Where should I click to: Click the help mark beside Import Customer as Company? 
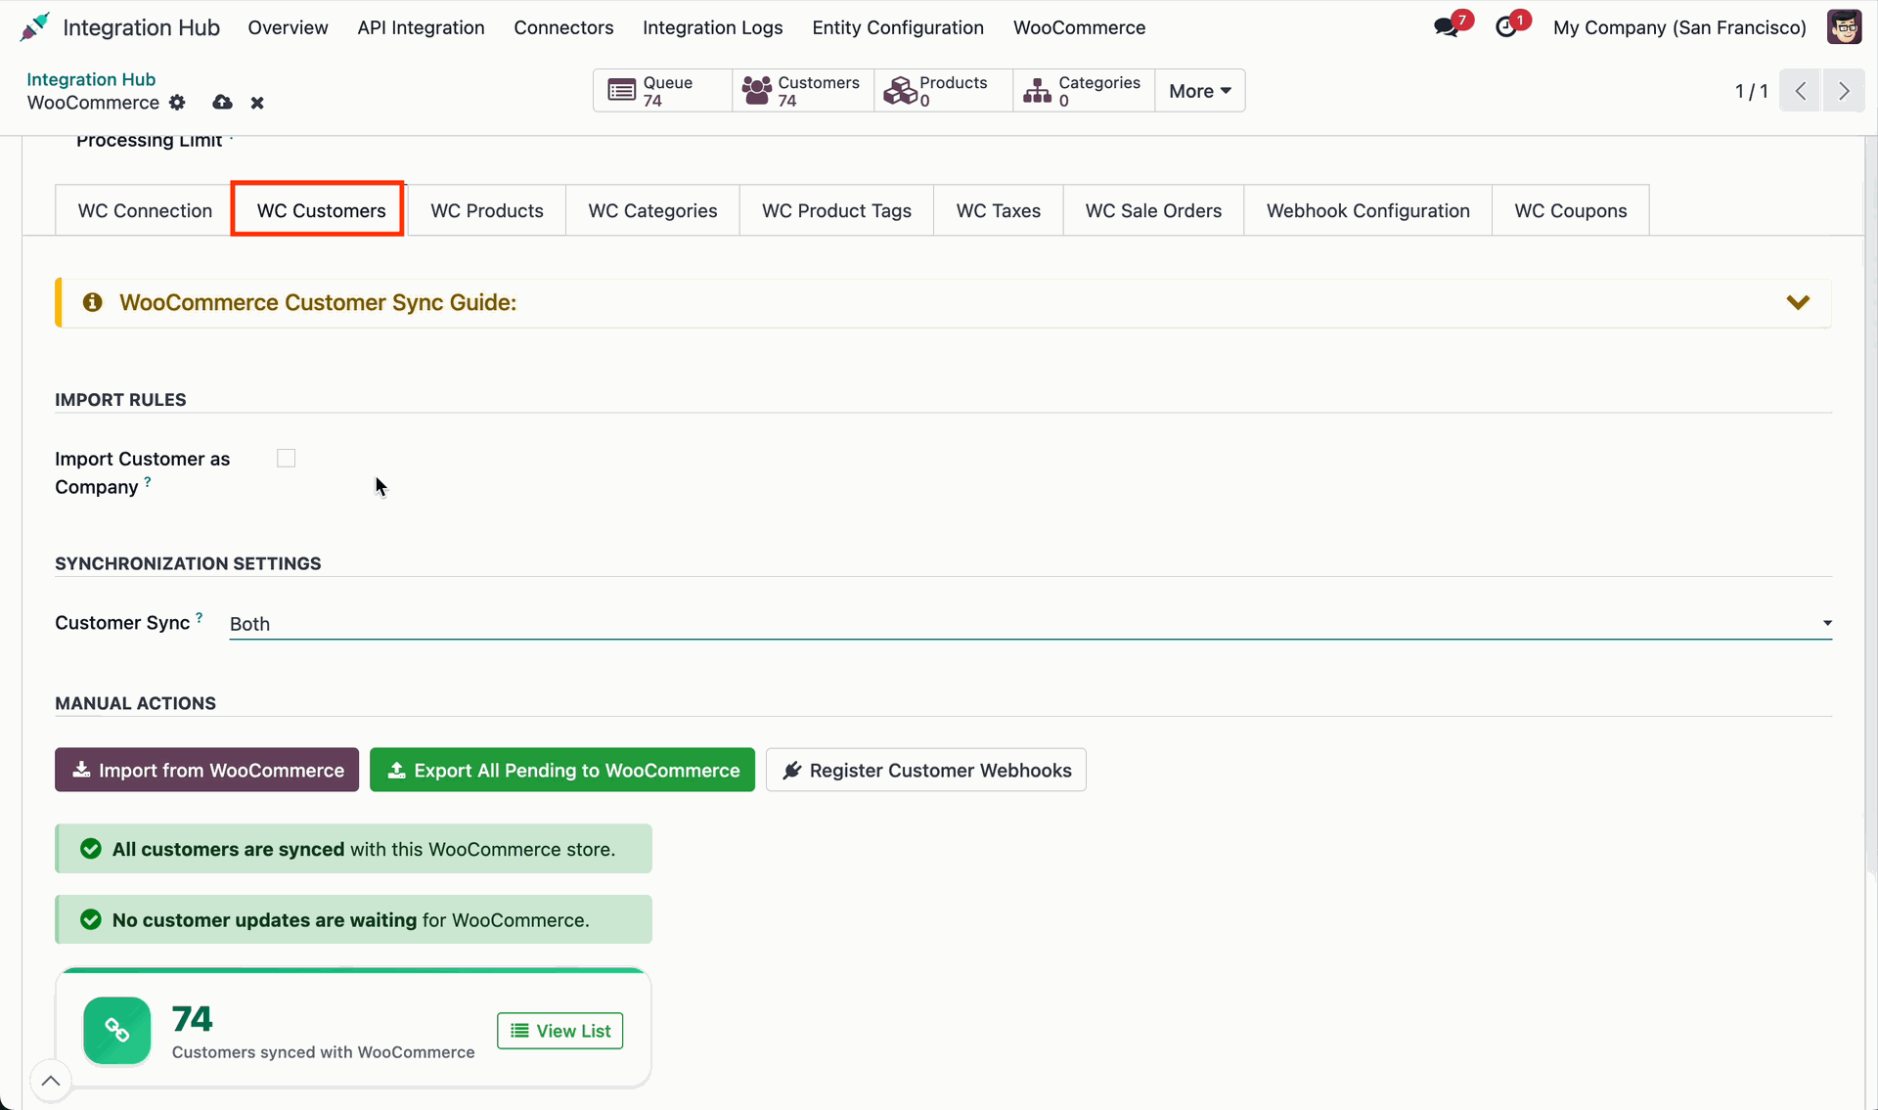[x=148, y=481]
